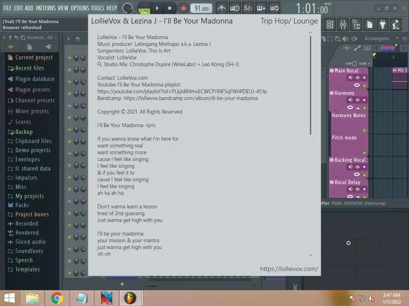Click the plug icon in the top toolbar

click(383, 24)
